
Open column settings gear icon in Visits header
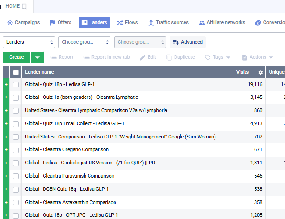point(260,72)
